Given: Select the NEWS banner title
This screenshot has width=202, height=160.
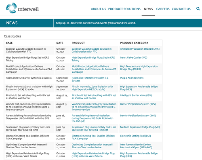Looking at the screenshot, I should pyautogui.click(x=12, y=23).
